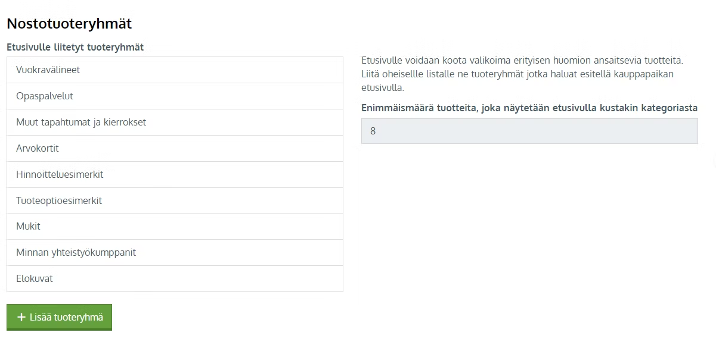Image resolution: width=716 pixels, height=342 pixels.
Task: Choose Muut tapahtumat ja kierrokset row
Action: click(175, 122)
